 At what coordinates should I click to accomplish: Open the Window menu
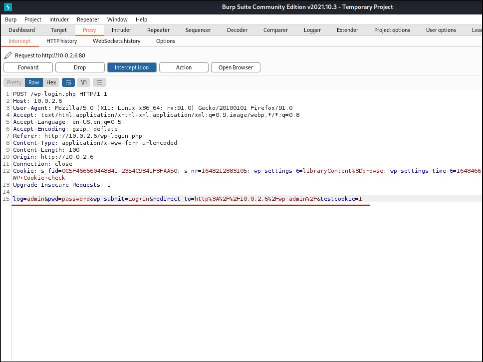tap(117, 19)
